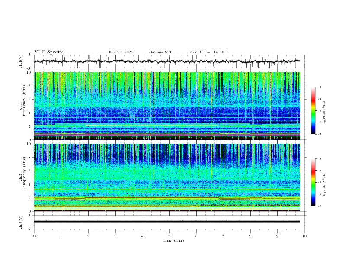Click the ch.2 spectrogram color scale bar

click(314, 182)
